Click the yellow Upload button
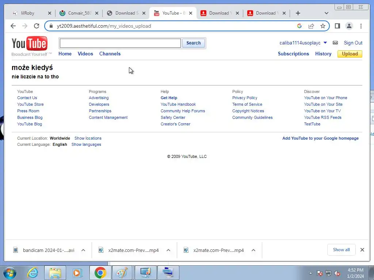374x280 pixels. (x=350, y=54)
